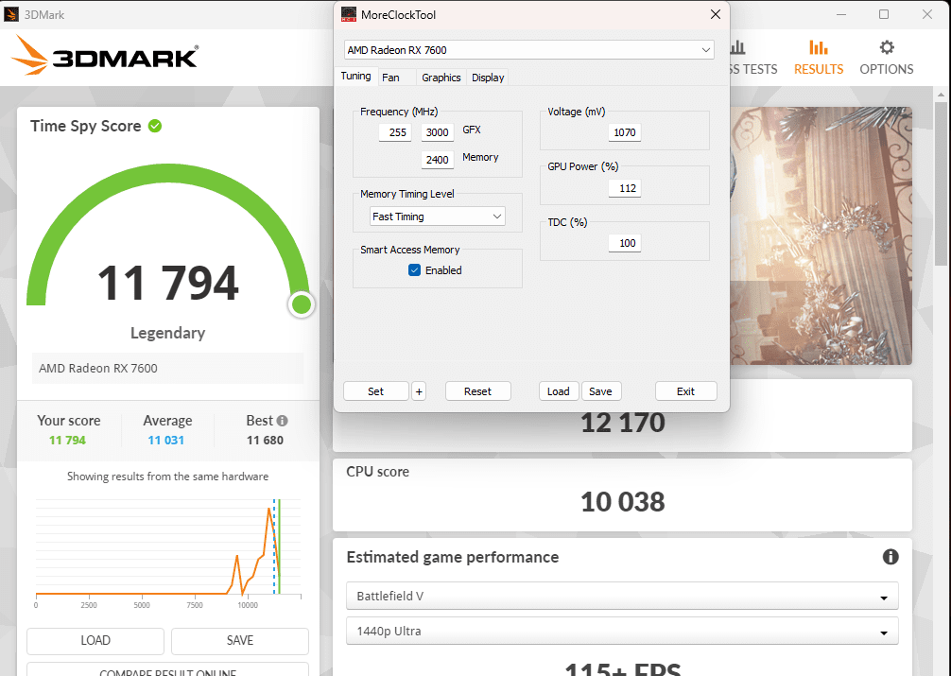Click the Best score value 11 680
This screenshot has width=951, height=676.
click(x=265, y=440)
